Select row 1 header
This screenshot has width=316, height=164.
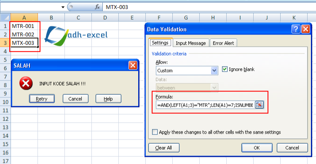tap(5, 26)
